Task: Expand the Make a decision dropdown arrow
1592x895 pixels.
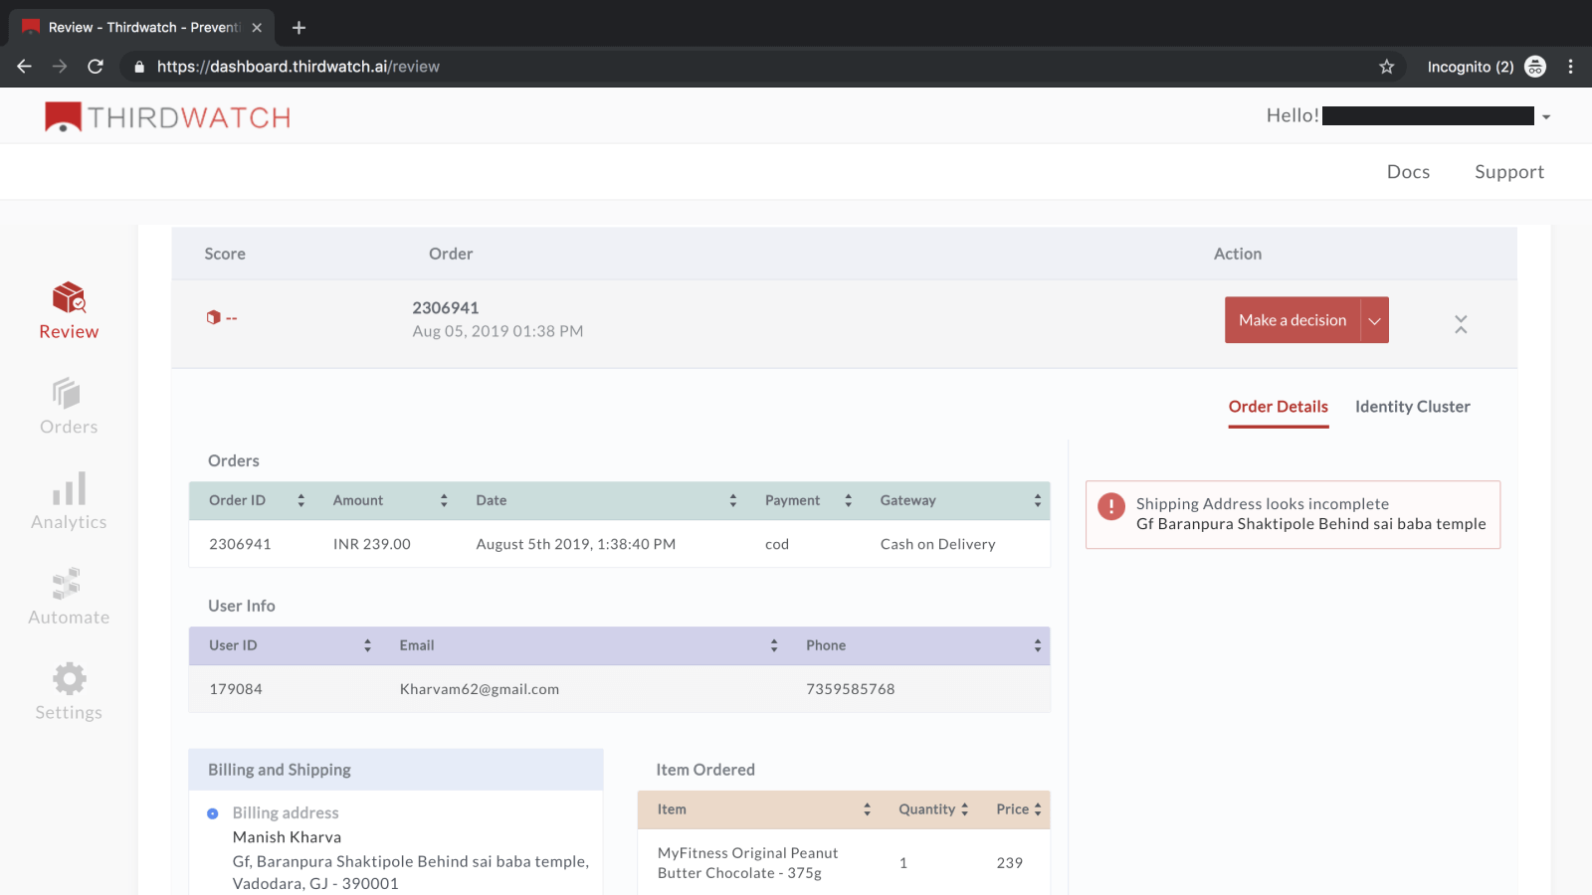Action: (x=1375, y=319)
